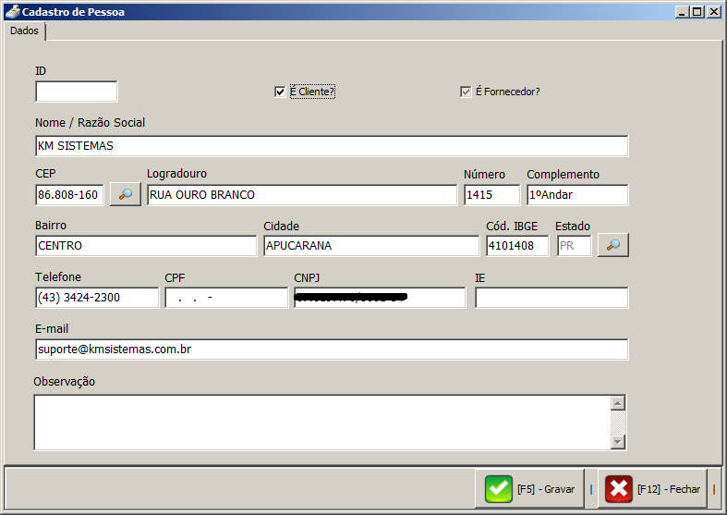Click the Cód. IBGE field 4101408
Viewport: 727px width, 515px height.
click(x=517, y=246)
